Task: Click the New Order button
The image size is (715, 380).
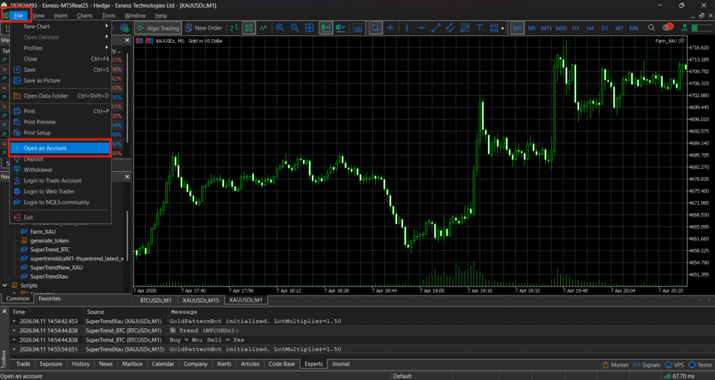Action: 203,28
